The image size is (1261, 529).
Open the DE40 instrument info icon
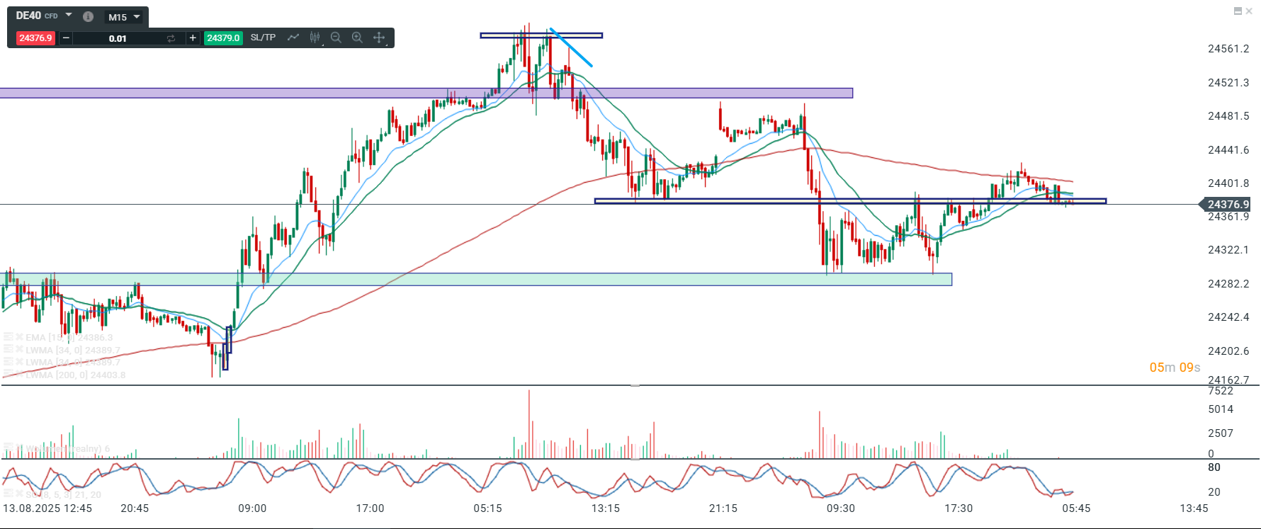coord(88,16)
